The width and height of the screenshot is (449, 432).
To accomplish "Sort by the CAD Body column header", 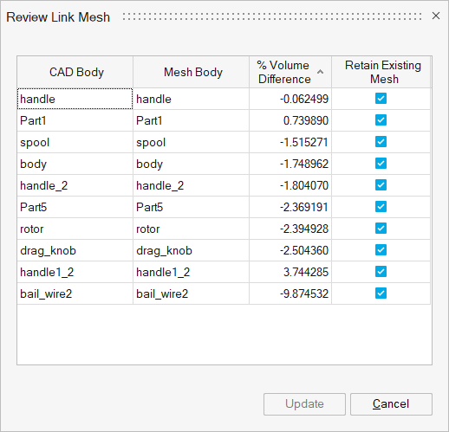I will tap(75, 72).
